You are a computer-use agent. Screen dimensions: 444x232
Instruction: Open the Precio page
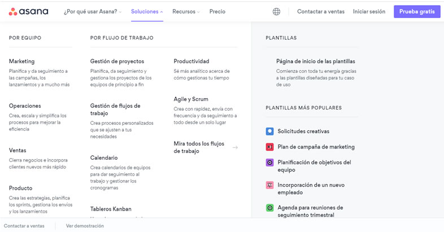217,12
